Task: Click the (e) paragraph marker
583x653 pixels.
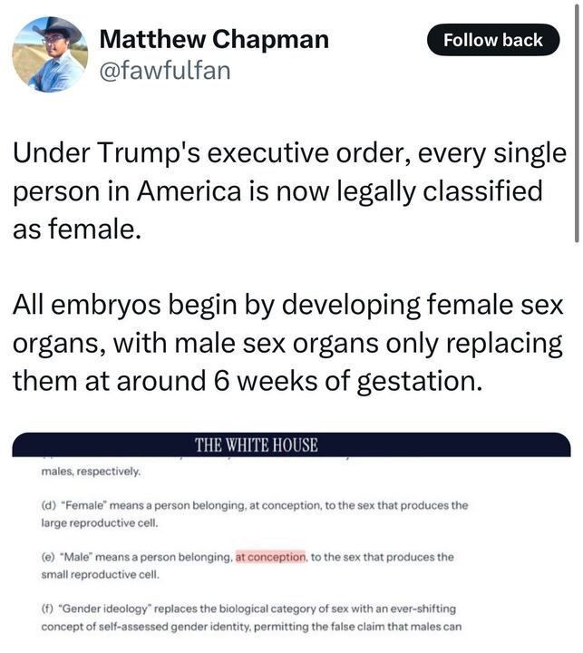Action: [x=48, y=557]
